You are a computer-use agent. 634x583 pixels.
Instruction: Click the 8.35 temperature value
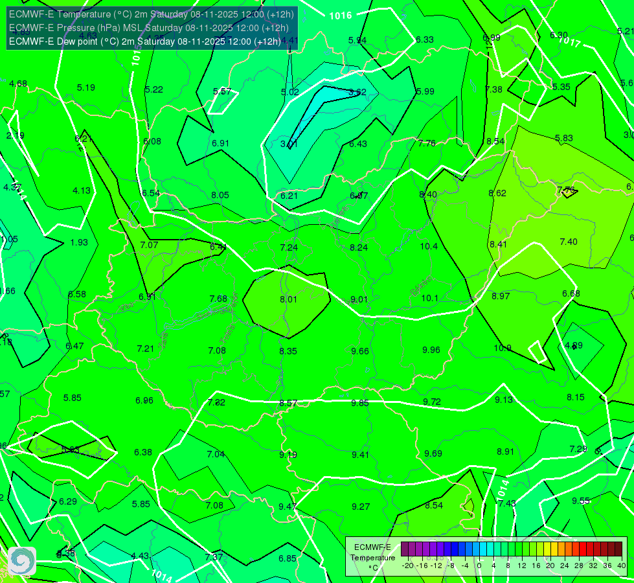[x=288, y=350]
